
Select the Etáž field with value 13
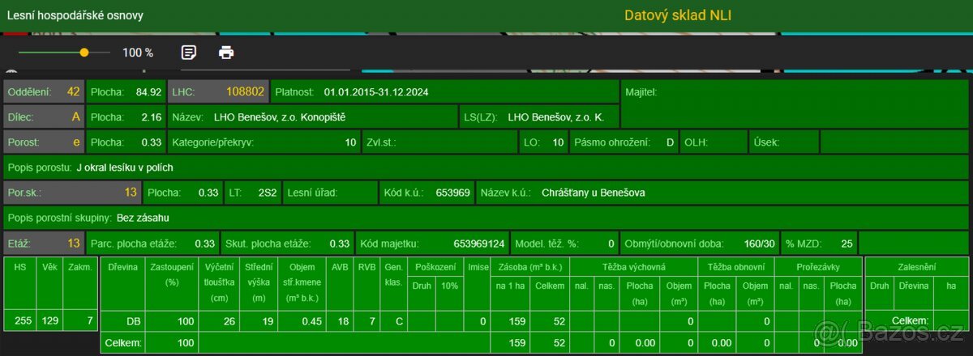44,243
